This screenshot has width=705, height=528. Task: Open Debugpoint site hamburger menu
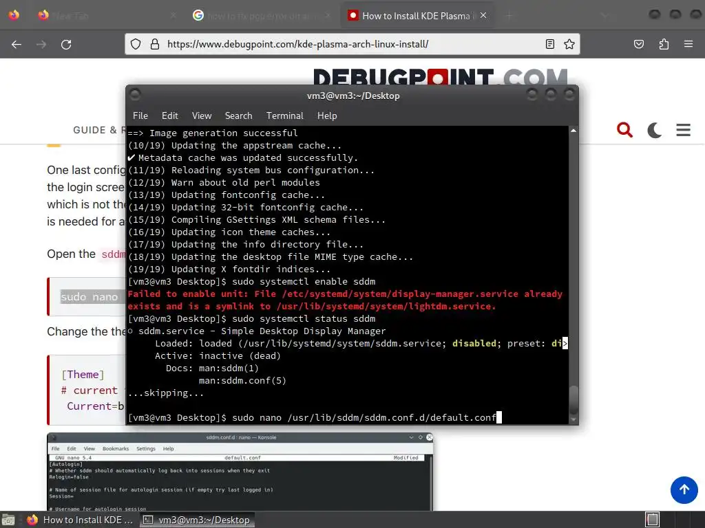[684, 130]
